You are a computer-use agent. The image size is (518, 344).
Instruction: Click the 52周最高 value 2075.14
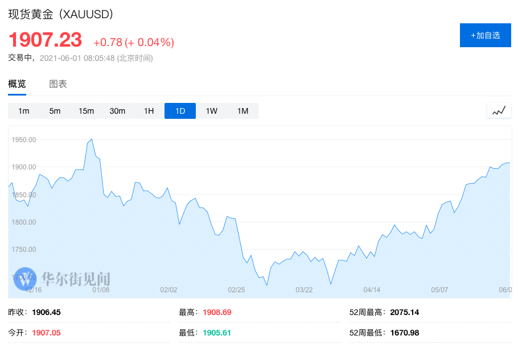(x=405, y=312)
